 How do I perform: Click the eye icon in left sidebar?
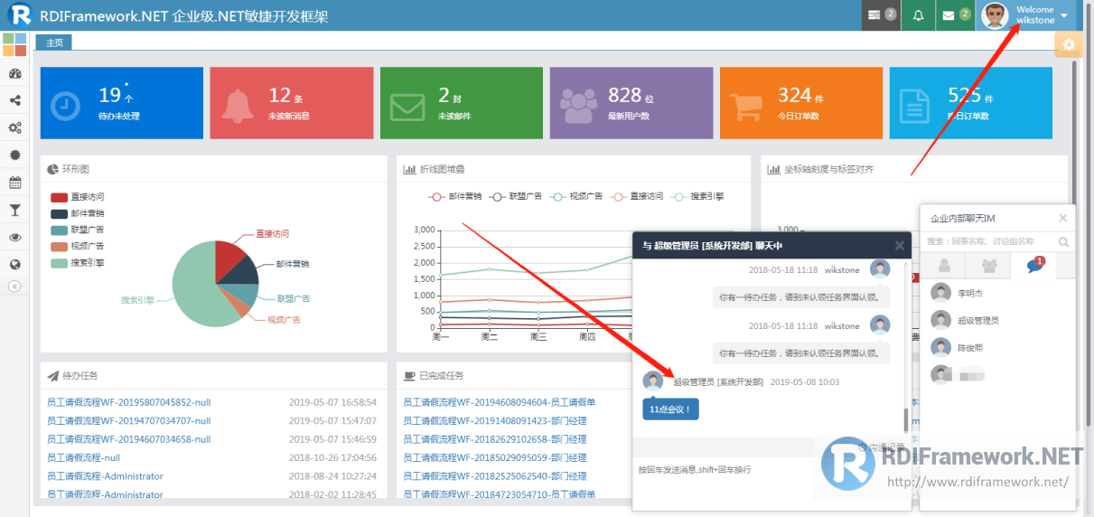point(14,237)
